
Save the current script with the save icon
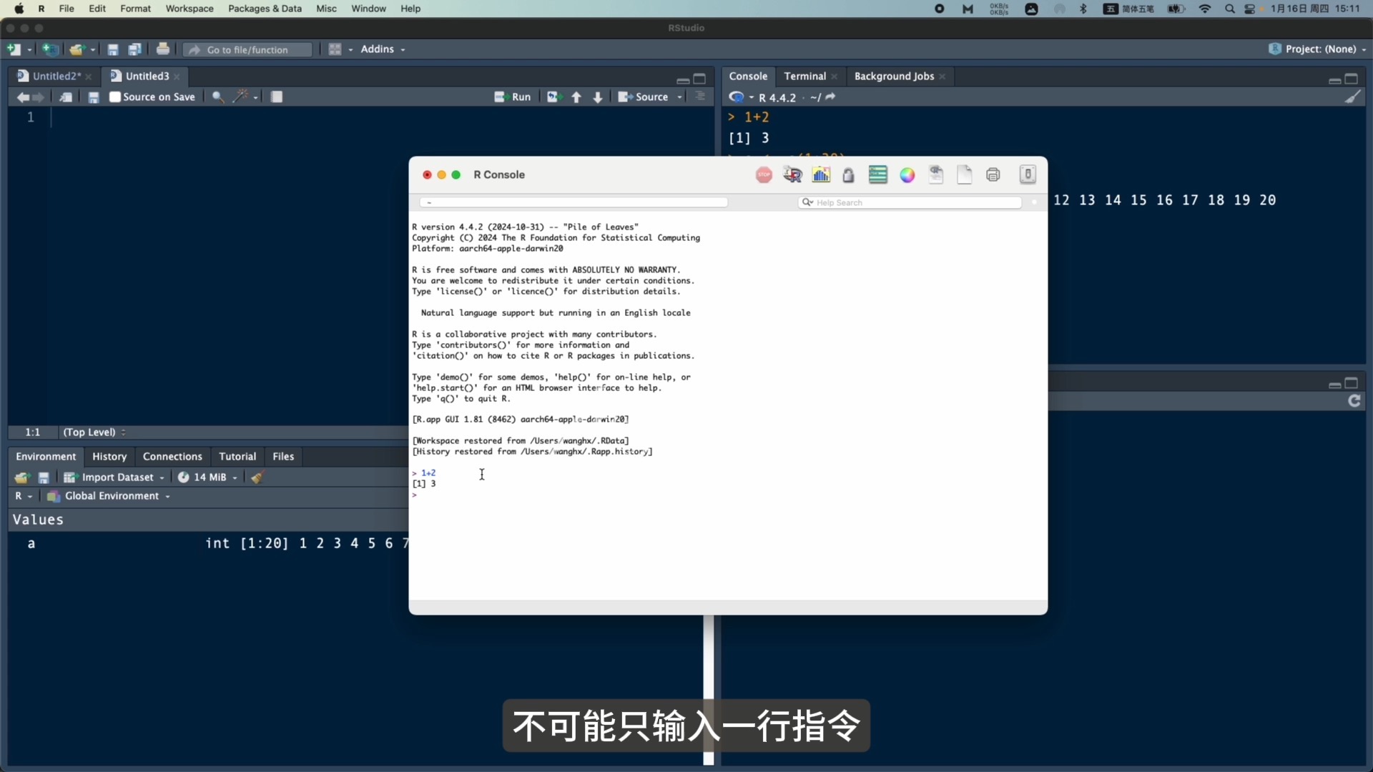coord(113,49)
